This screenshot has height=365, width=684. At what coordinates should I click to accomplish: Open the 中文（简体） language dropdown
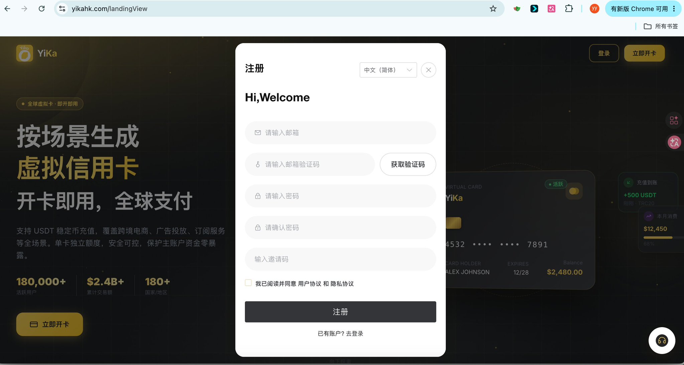(x=388, y=70)
